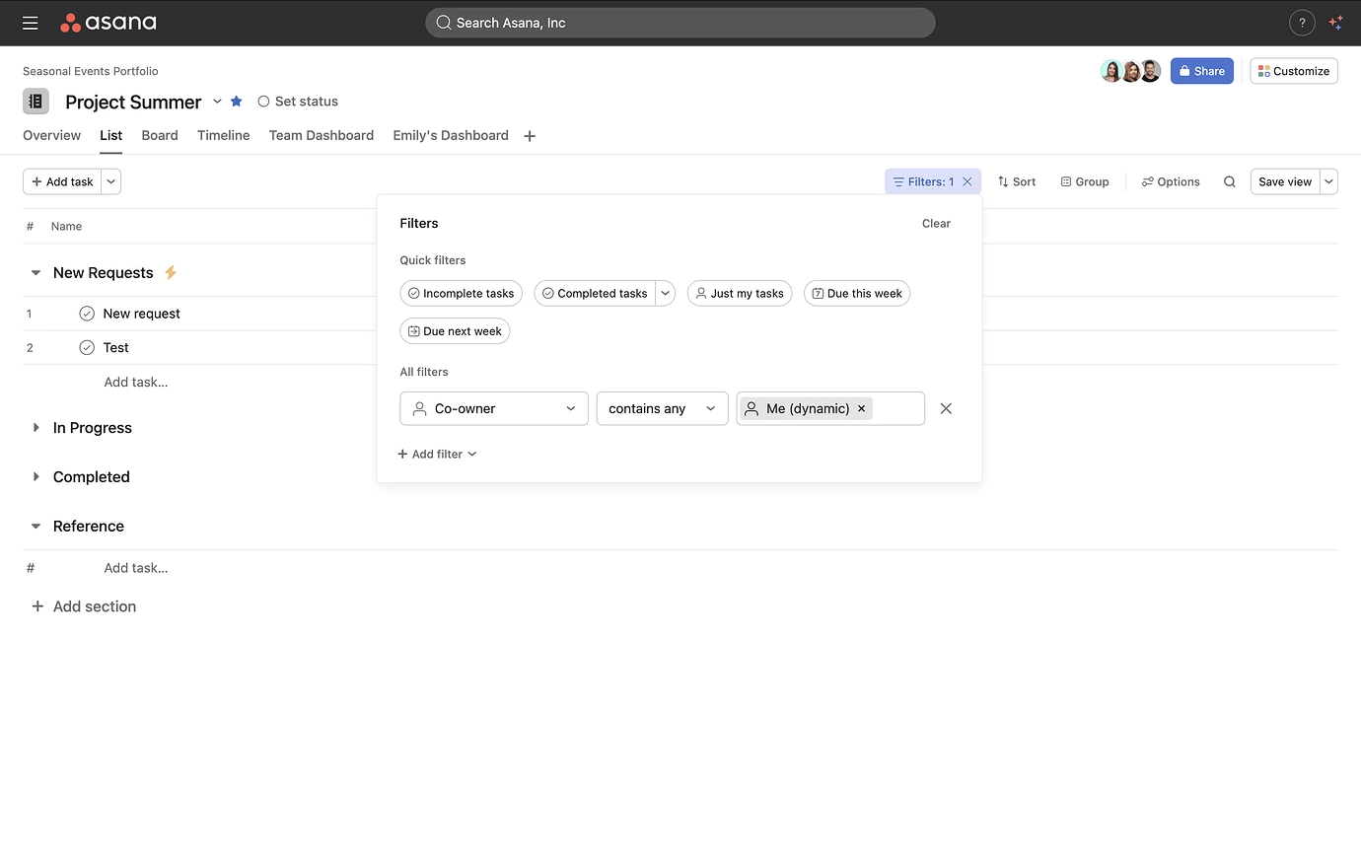Click the Search Asana, Inc field
Screen dimensions: 1361x850
click(680, 22)
